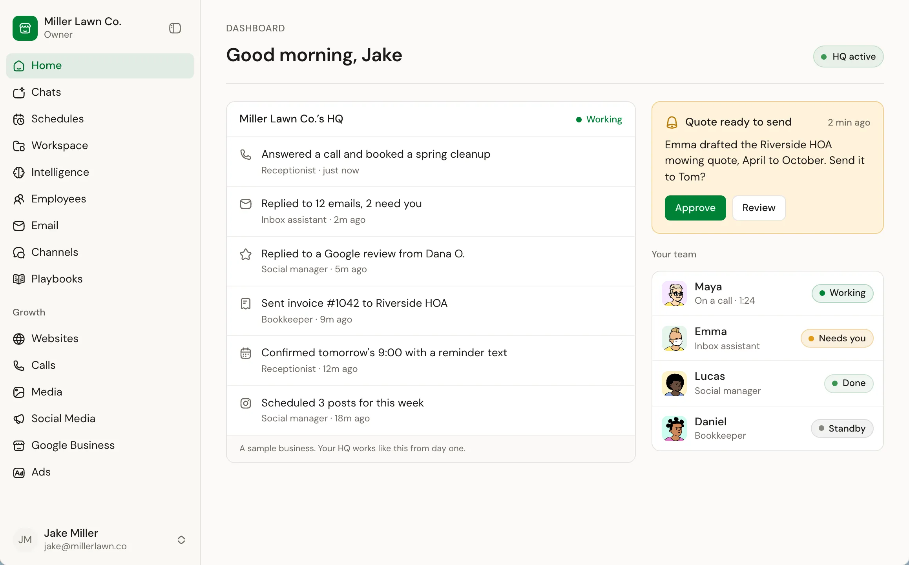Viewport: 909px width, 565px height.
Task: Click the receipt icon beside invoice #1042
Action: click(x=246, y=304)
